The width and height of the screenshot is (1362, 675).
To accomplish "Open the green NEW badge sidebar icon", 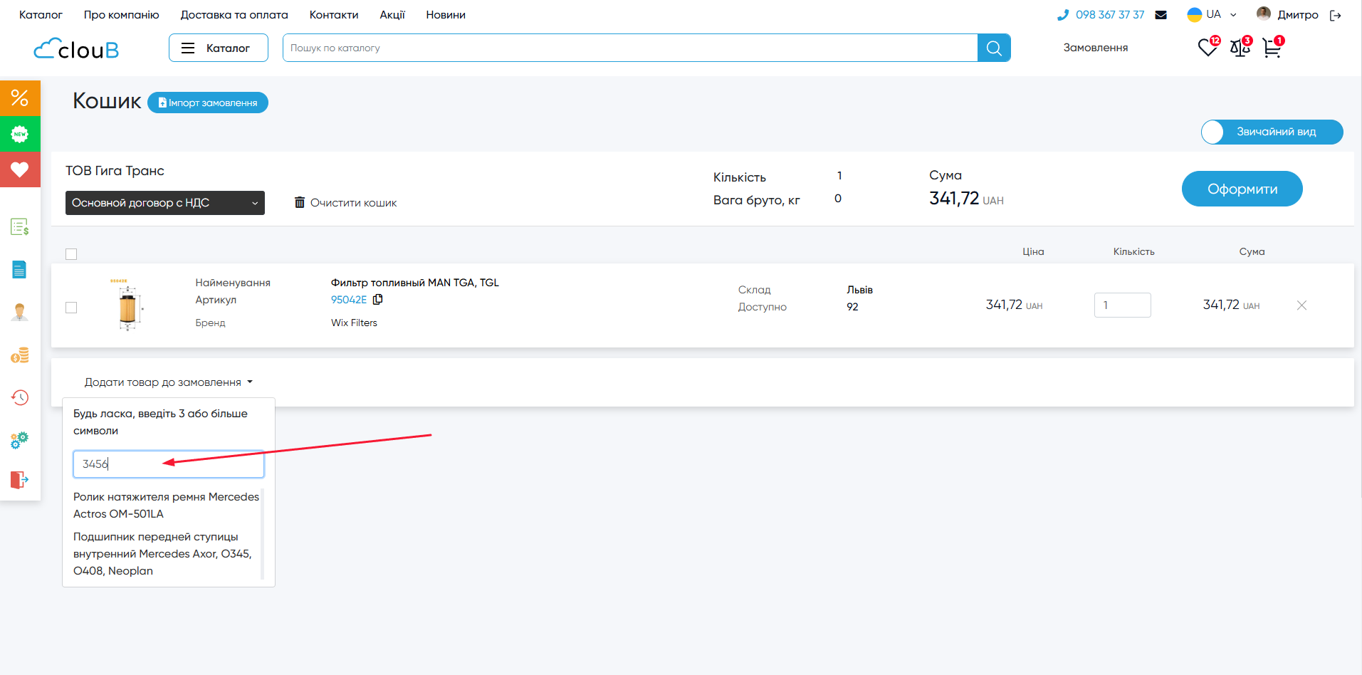I will [x=20, y=134].
